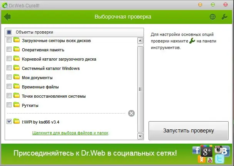Enable Системный каталог Windows checkbox

(x=9, y=68)
